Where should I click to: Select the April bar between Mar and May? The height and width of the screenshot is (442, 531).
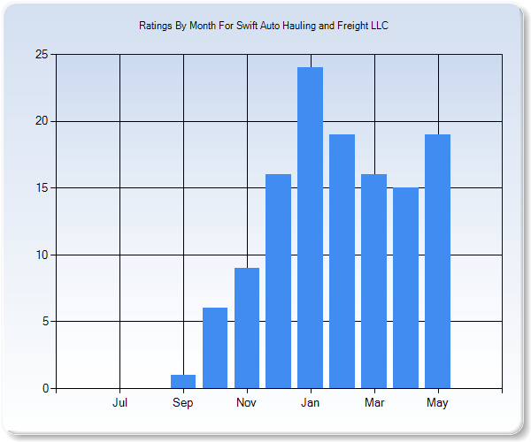point(405,288)
